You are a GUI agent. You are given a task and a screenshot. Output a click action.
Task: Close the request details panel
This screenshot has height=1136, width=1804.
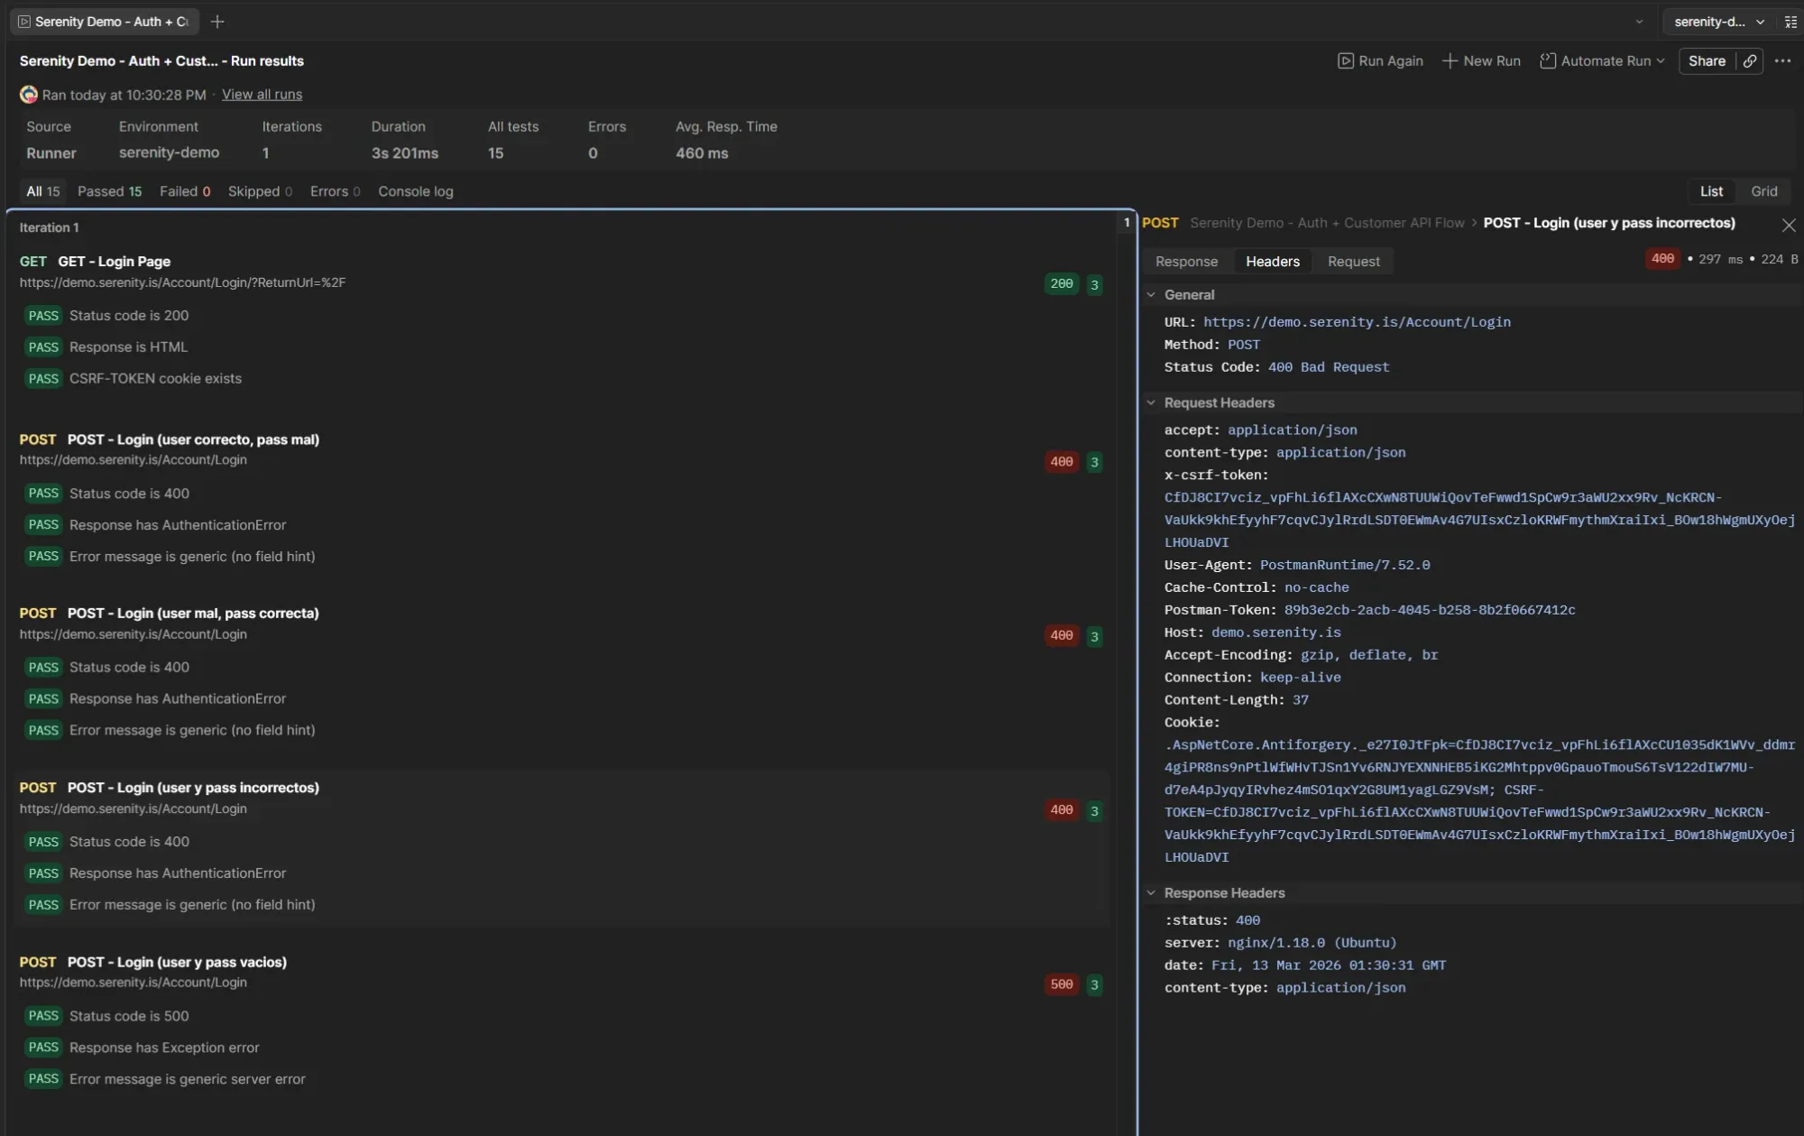coord(1788,225)
